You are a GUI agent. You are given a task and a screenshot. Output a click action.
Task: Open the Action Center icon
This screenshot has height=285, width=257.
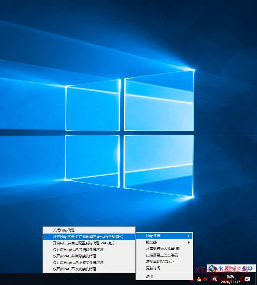247,279
